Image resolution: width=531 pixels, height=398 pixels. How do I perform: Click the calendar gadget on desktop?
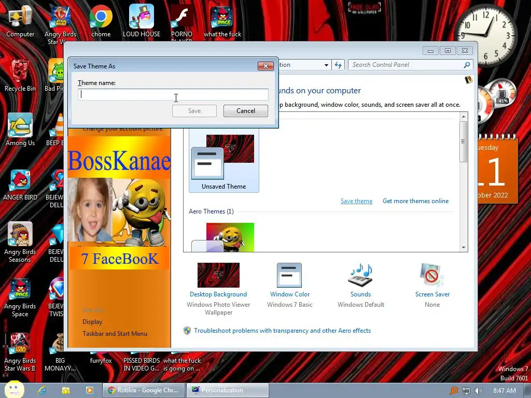[498, 169]
